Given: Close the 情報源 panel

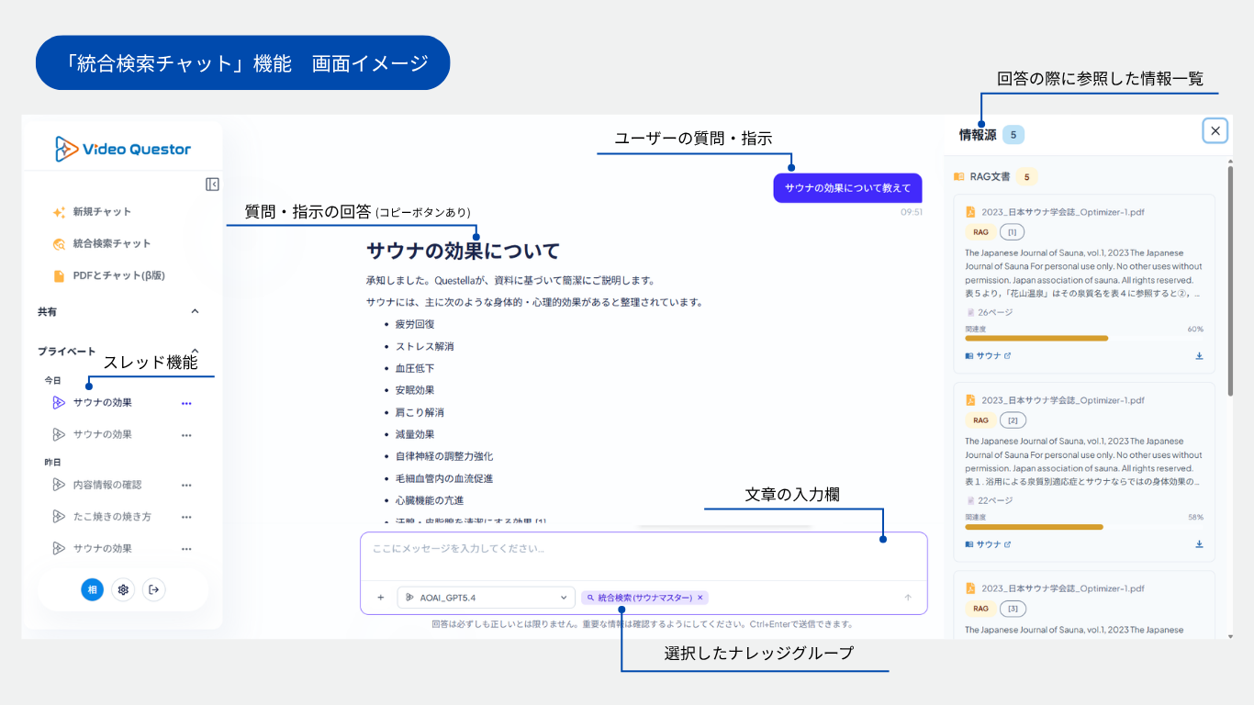Looking at the screenshot, I should click(1215, 131).
